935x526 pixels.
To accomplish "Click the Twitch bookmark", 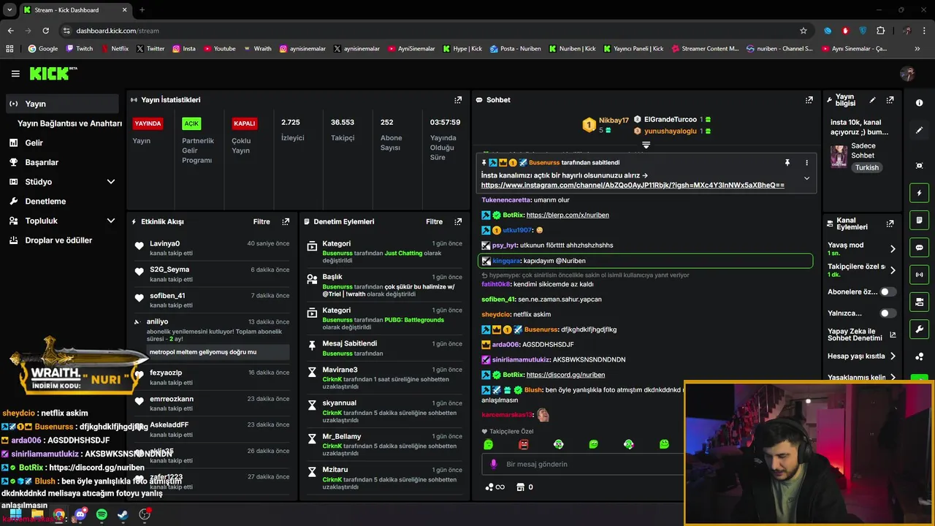I will 80,49.
